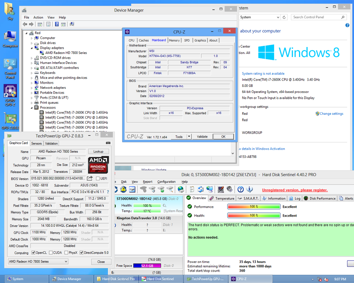Viewport: 354px width, 283px height.
Task: Expand the Network adapters tree node
Action: tap(32, 88)
